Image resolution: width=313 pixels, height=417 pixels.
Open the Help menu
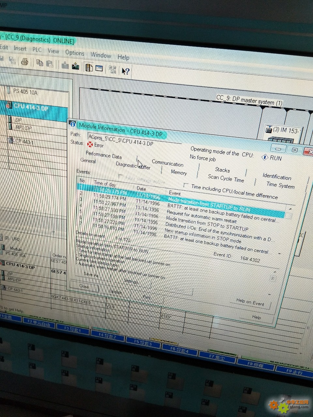click(123, 57)
